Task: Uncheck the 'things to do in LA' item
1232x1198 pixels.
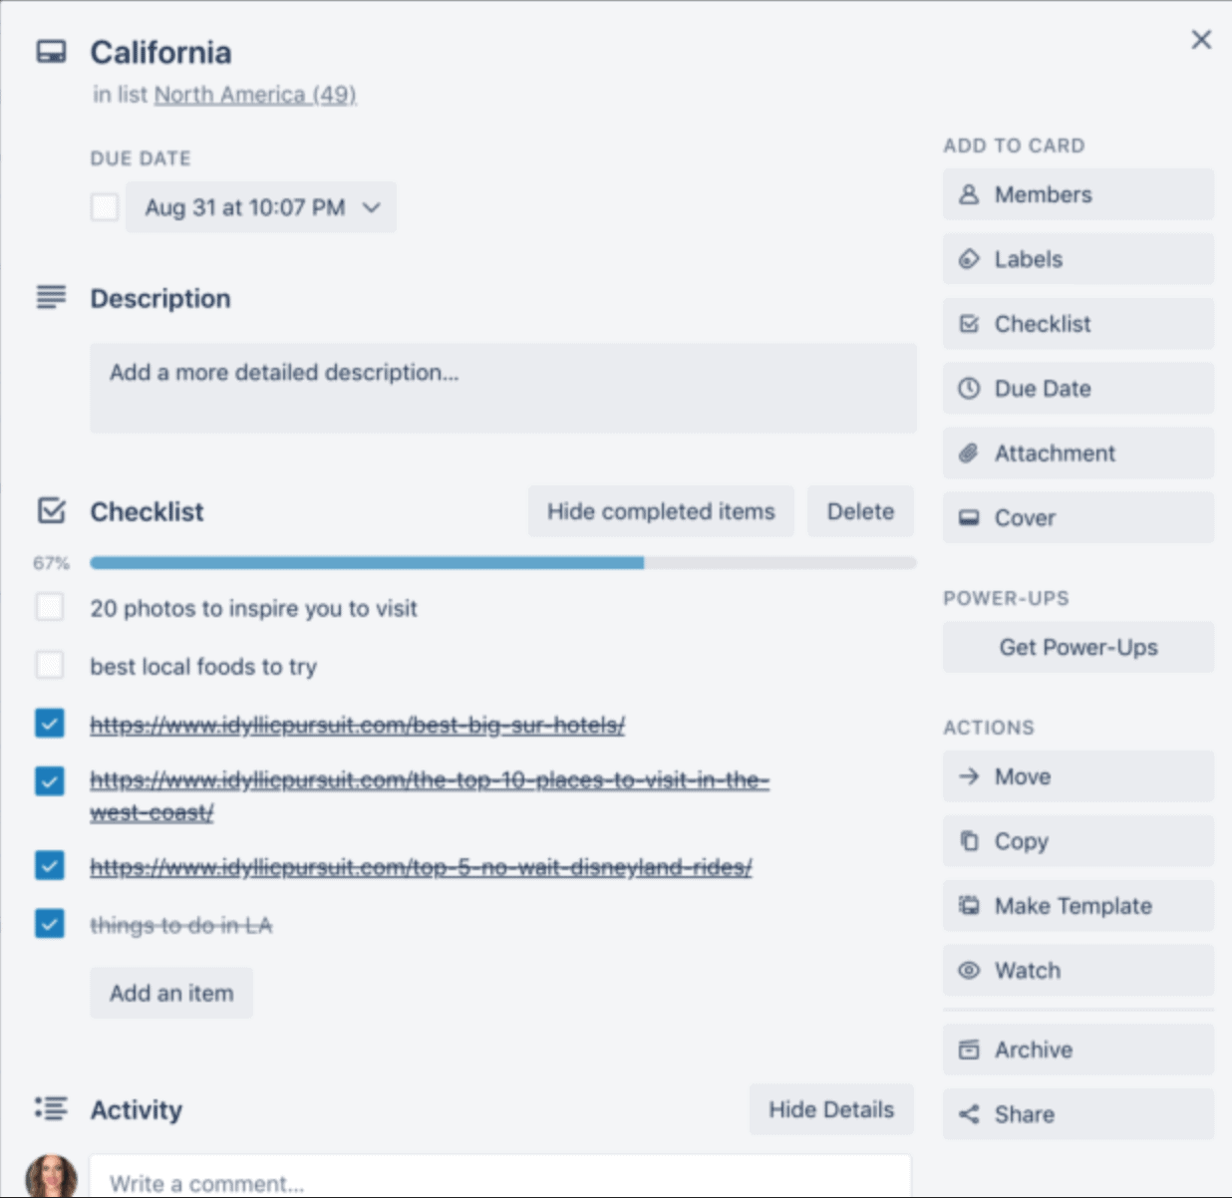Action: tap(50, 924)
